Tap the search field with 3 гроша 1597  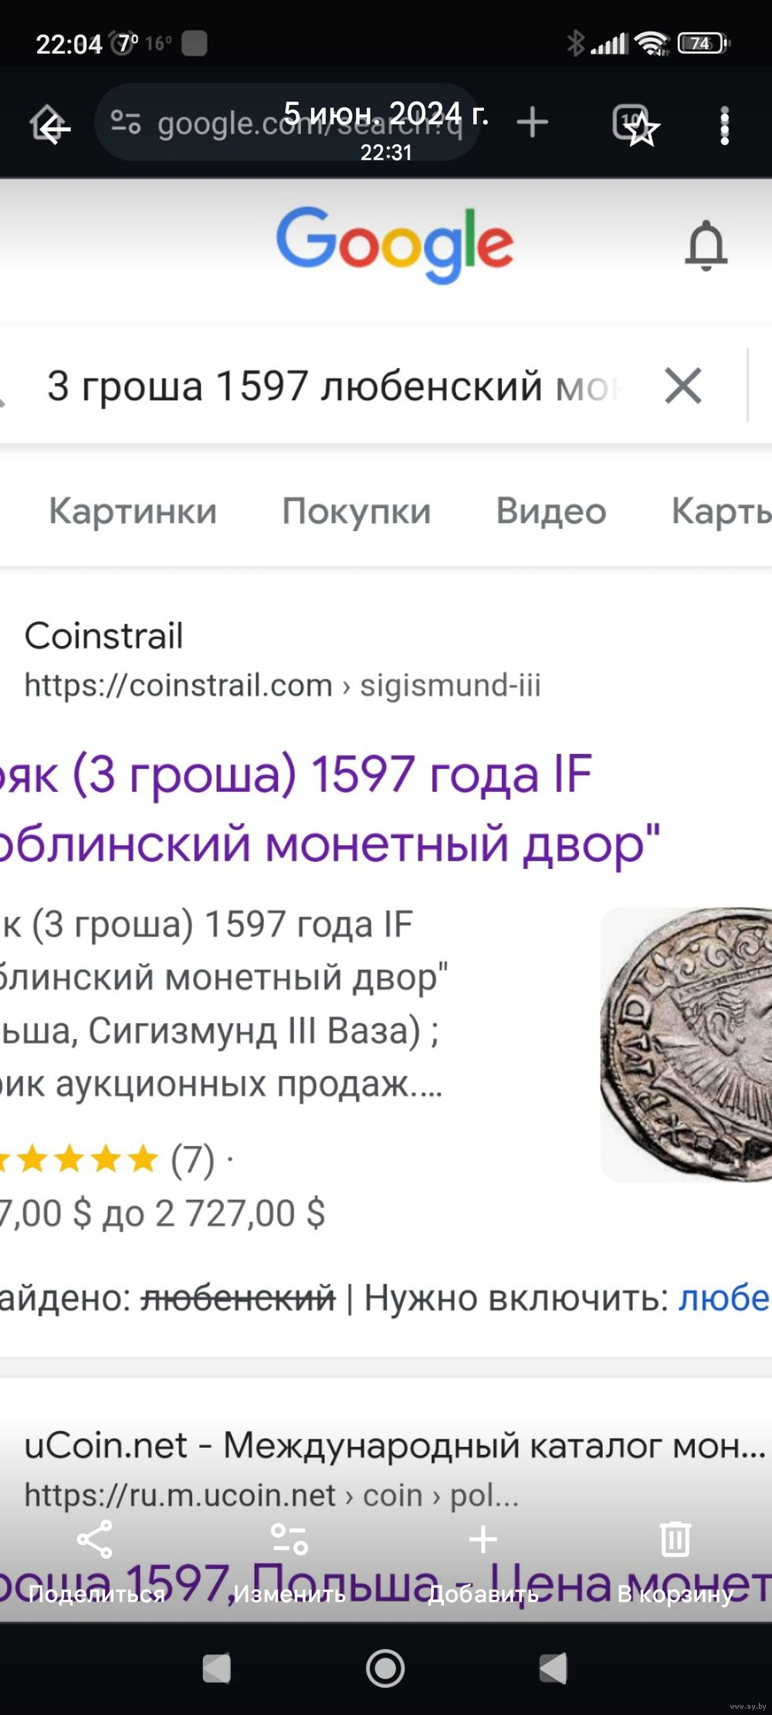click(x=332, y=386)
